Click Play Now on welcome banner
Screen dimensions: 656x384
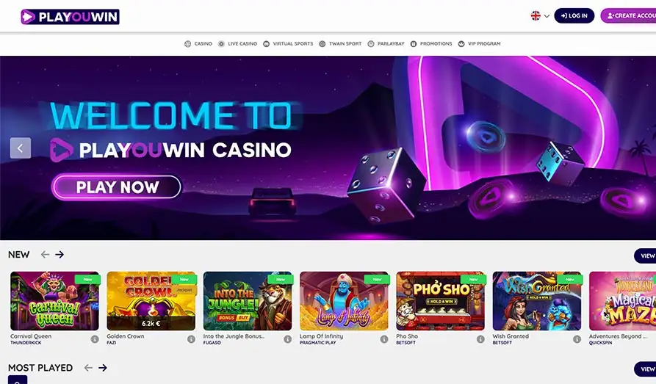117,187
